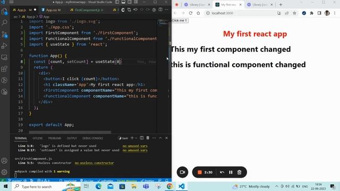Open Source Control view in activity bar
This screenshot has width=340, height=191.
pos(4,34)
